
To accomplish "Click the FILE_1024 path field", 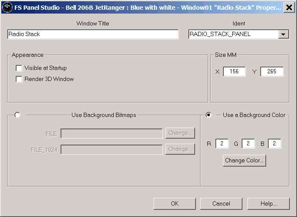I will 112,150.
